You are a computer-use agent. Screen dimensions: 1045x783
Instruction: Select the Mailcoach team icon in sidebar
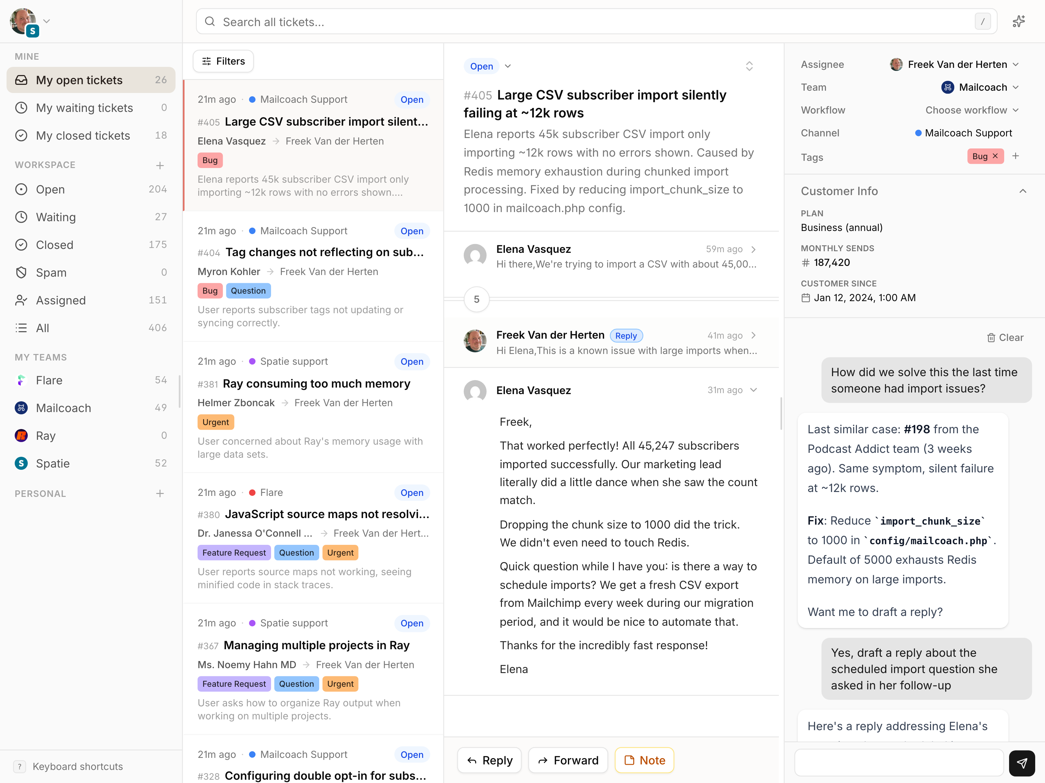[x=21, y=408]
